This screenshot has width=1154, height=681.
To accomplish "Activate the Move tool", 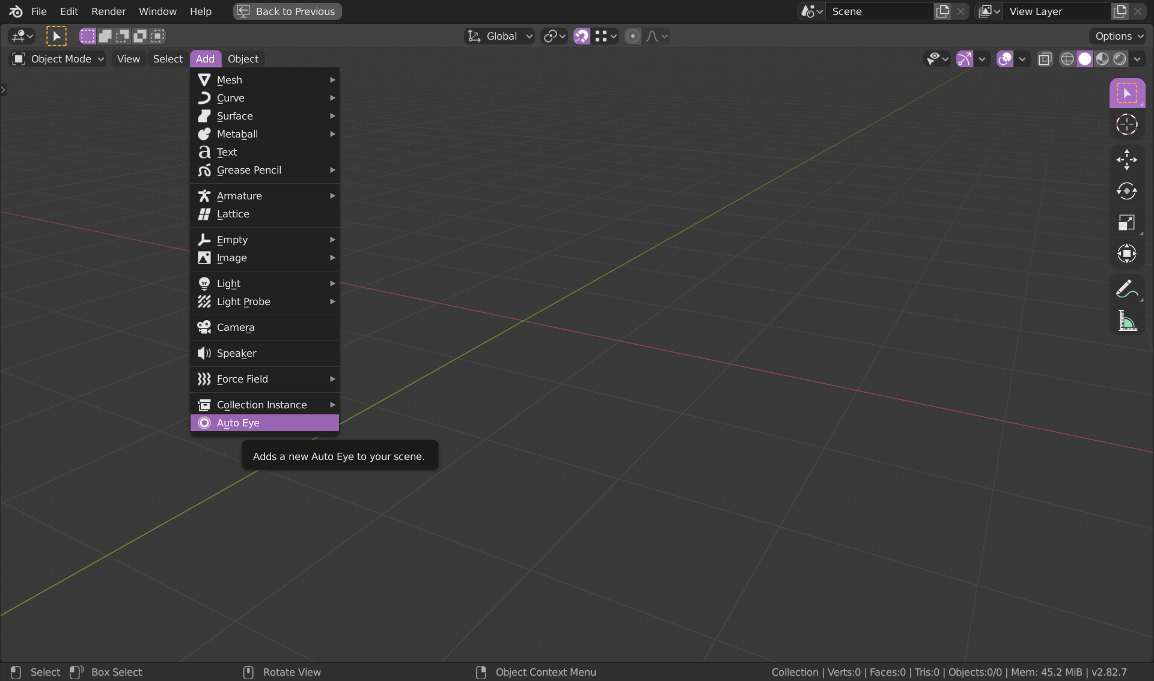I will tap(1128, 160).
